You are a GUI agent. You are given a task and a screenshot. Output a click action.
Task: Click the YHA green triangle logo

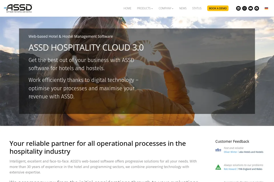(x=218, y=167)
